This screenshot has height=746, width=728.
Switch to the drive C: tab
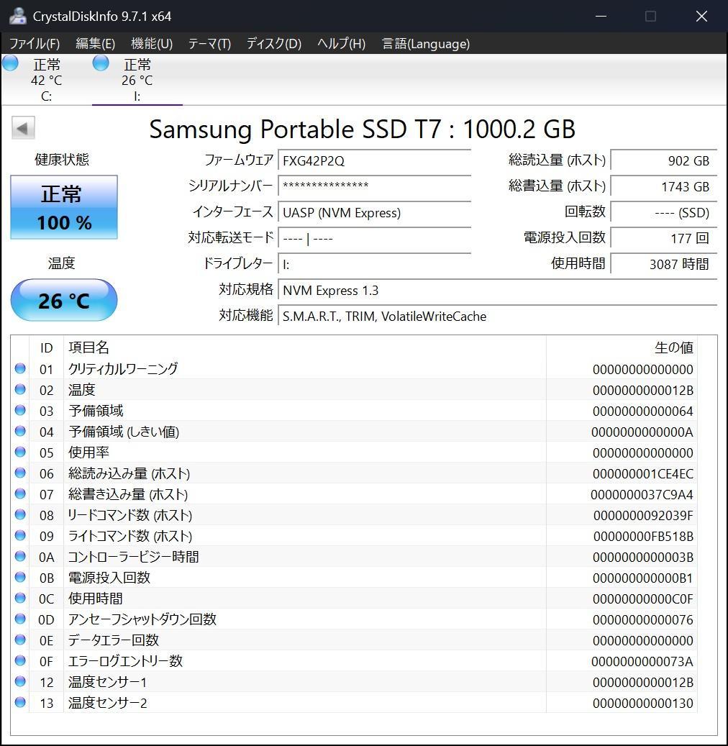point(46,79)
